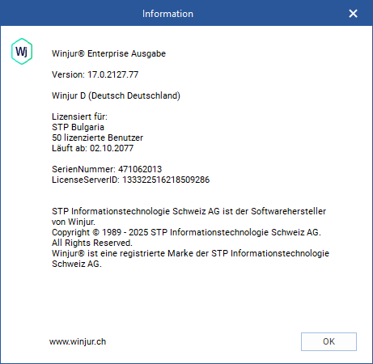Click the Version: 17.0.2127.77 text
This screenshot has height=364, width=373.
click(95, 74)
